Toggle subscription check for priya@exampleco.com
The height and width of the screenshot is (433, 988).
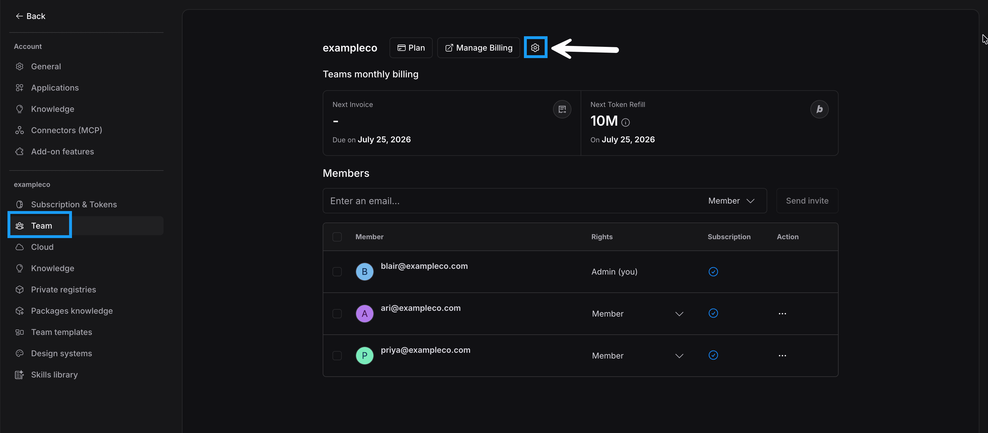coord(713,355)
